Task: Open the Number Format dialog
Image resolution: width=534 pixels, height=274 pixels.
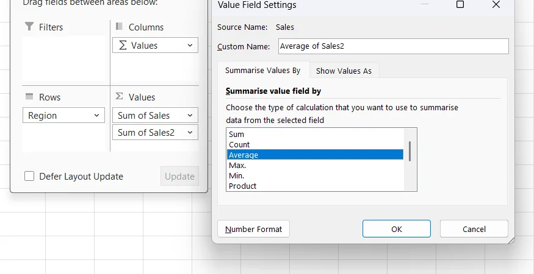Action: pyautogui.click(x=253, y=229)
